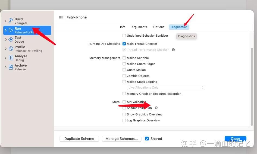Click Duplicate Scheme button

click(79, 139)
